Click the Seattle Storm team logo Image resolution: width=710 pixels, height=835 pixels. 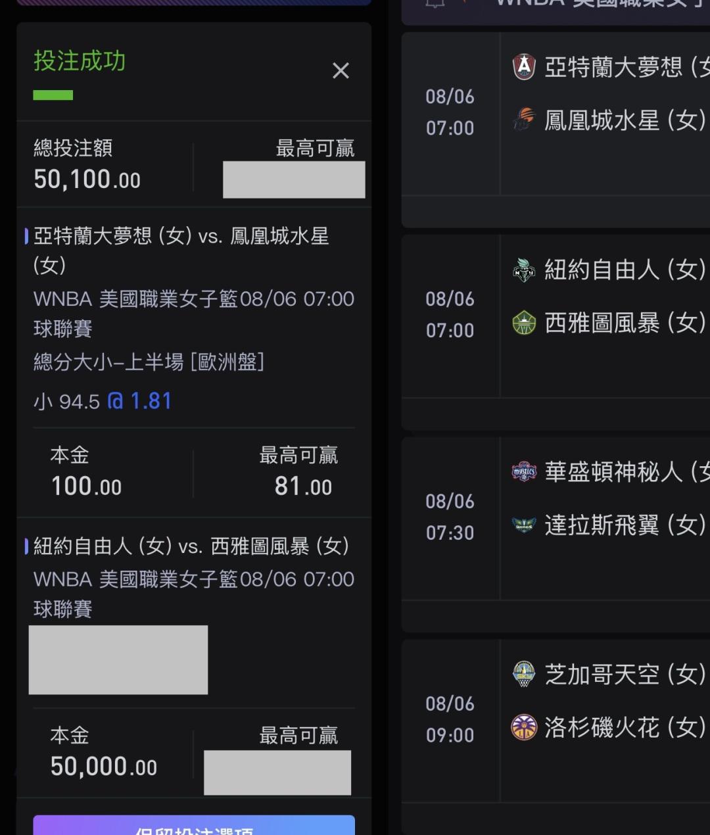pyautogui.click(x=524, y=322)
